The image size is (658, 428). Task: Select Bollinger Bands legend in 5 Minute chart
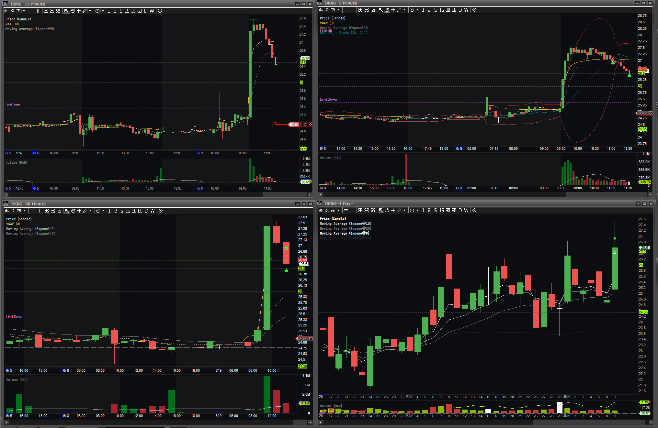click(x=344, y=33)
